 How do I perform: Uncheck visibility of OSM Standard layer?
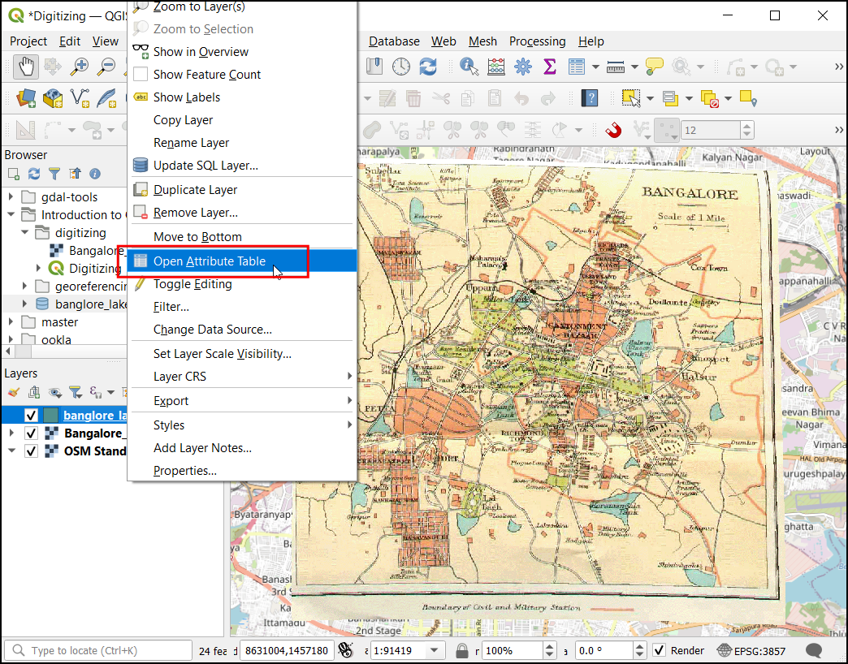tap(32, 451)
